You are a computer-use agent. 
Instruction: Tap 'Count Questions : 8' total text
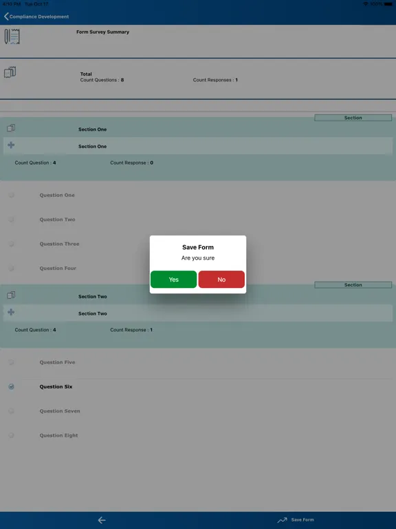102,80
